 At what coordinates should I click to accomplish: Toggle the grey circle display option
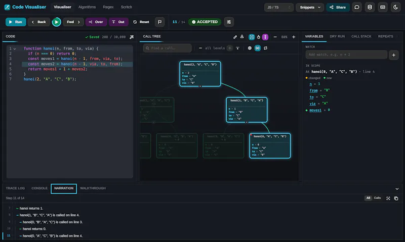[250, 48]
